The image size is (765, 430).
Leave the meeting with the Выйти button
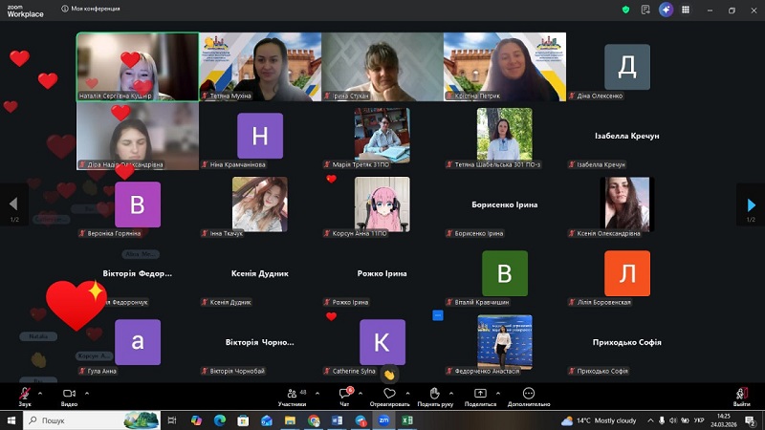(741, 394)
